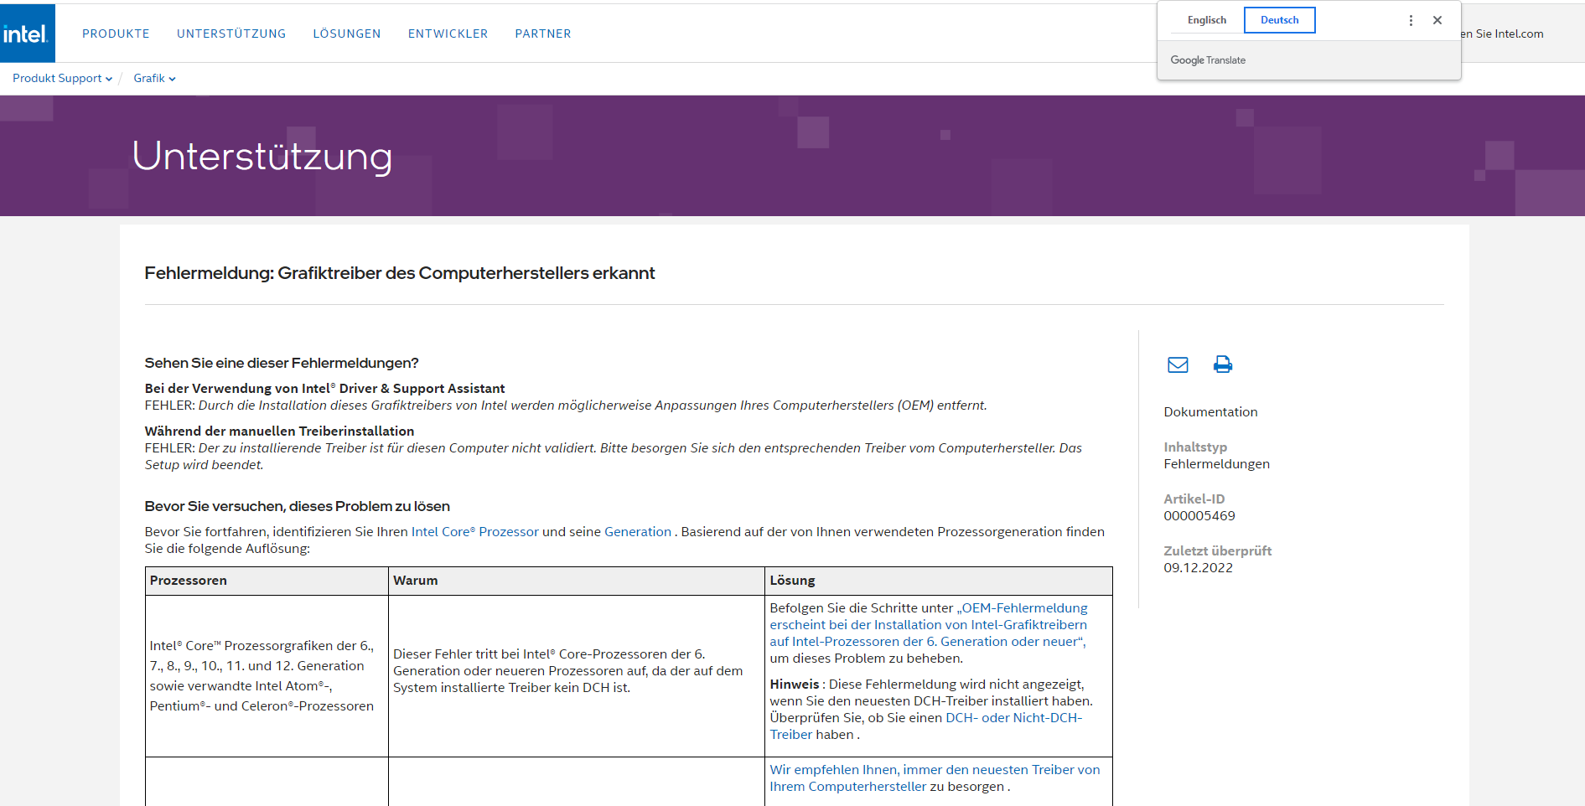1585x806 pixels.
Task: Click article ID 000005469
Action: tap(1199, 516)
